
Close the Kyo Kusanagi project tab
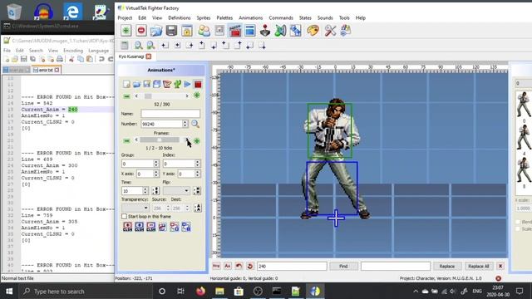149,56
